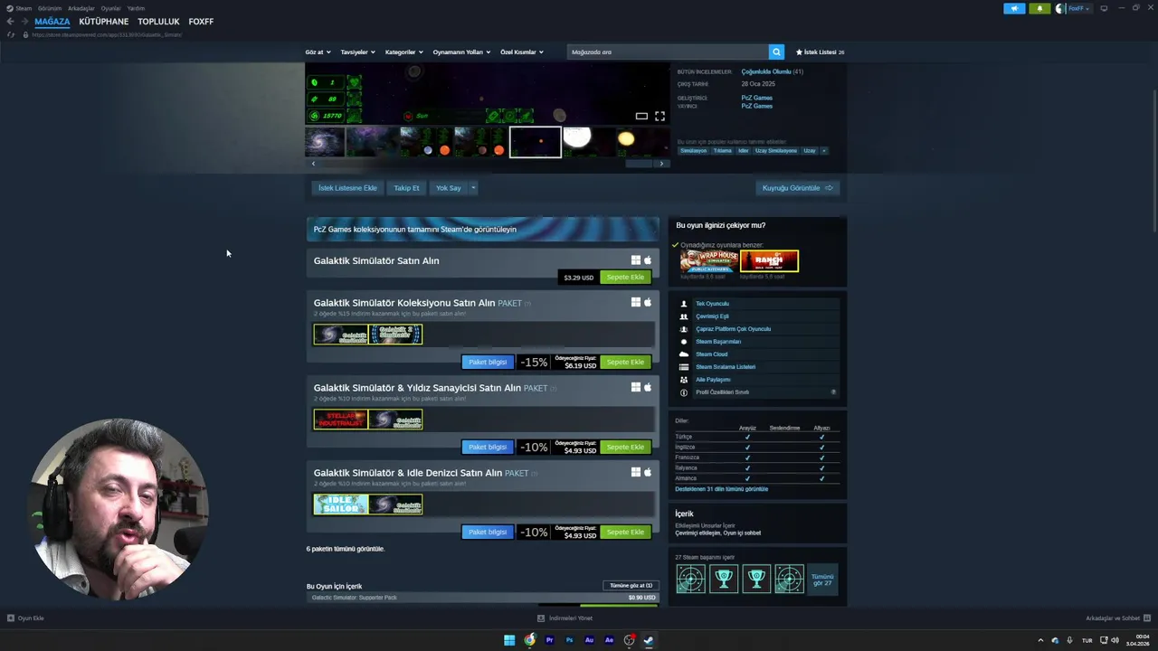The image size is (1158, 651).
Task: Open the PcZ Games developer link
Action: 756,98
